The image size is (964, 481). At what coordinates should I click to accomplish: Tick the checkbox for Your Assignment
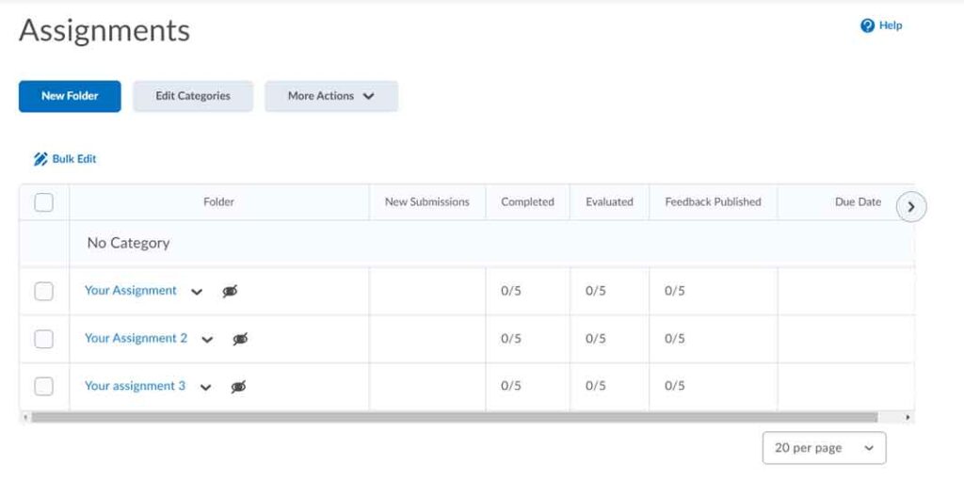44,292
